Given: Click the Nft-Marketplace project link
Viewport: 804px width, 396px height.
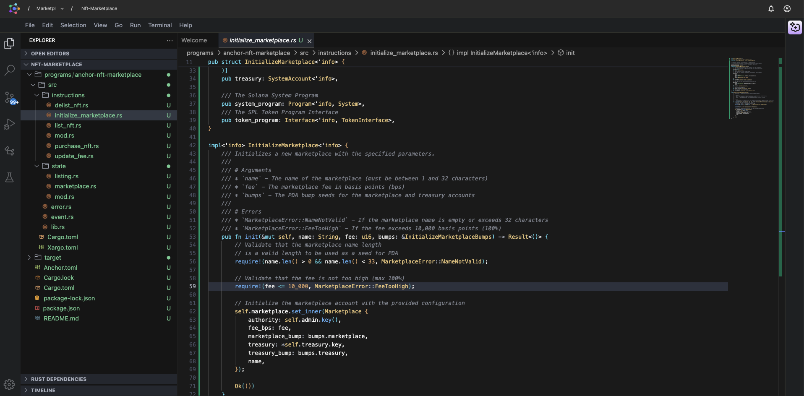Looking at the screenshot, I should tap(99, 8).
